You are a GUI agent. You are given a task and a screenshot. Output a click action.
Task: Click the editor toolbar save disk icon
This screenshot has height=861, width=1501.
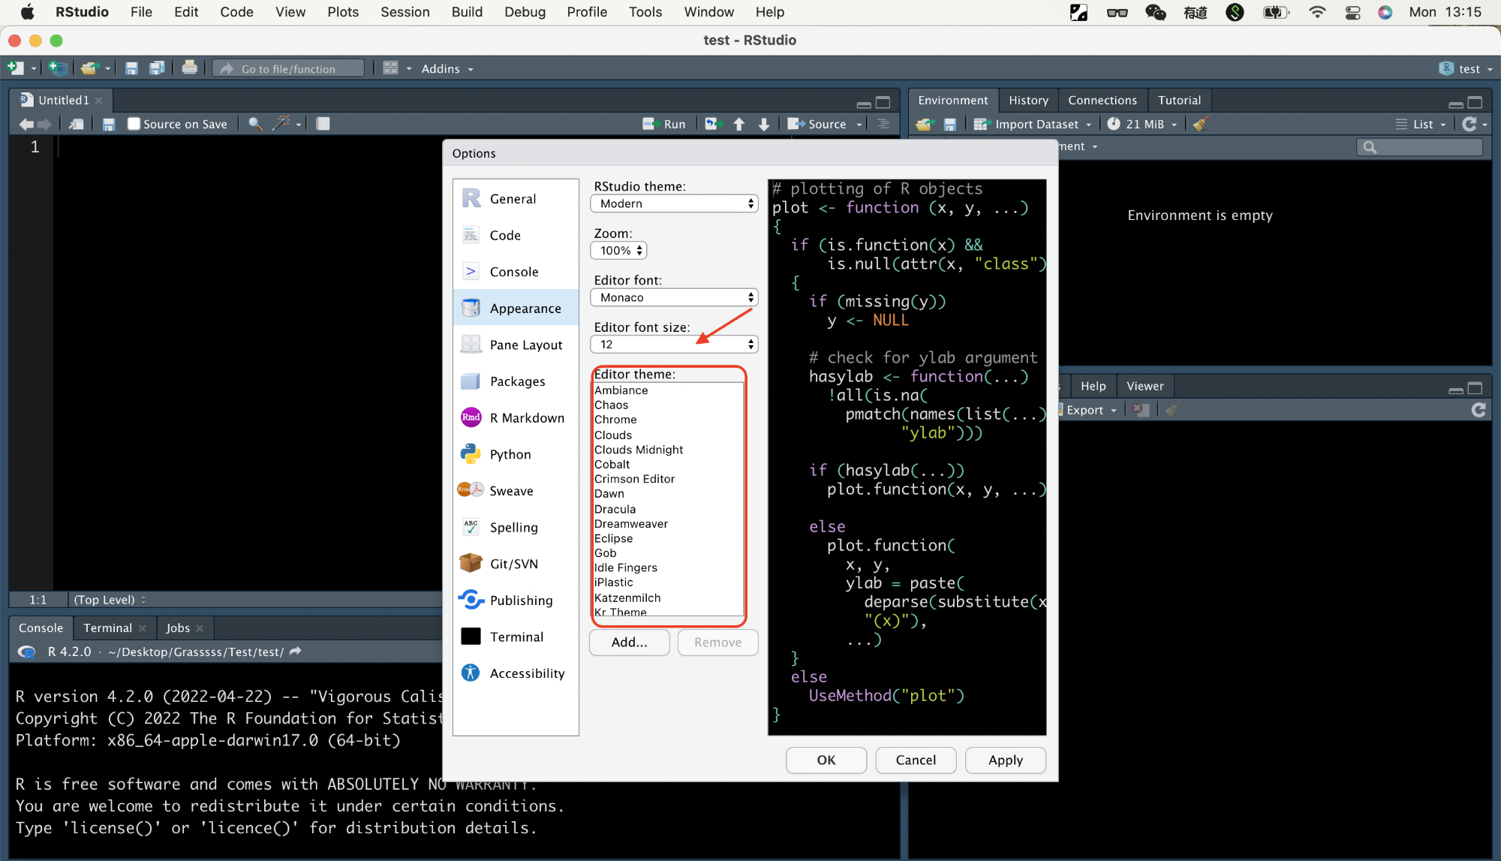point(109,125)
